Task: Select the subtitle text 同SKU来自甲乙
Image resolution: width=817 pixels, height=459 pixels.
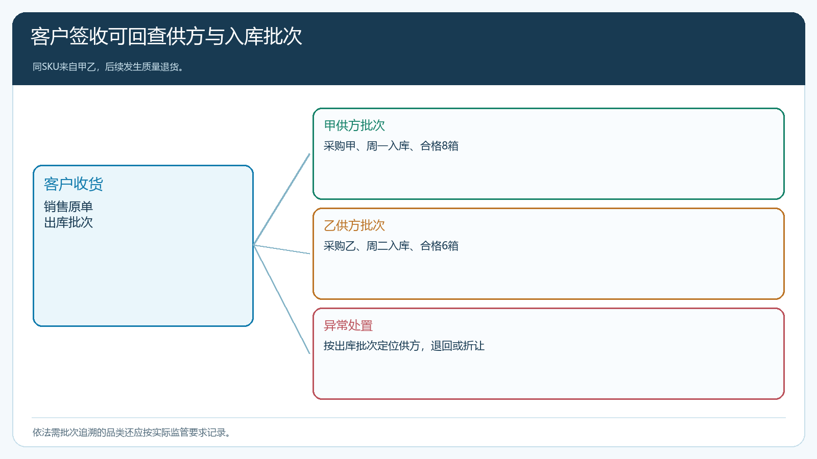Action: (x=64, y=67)
